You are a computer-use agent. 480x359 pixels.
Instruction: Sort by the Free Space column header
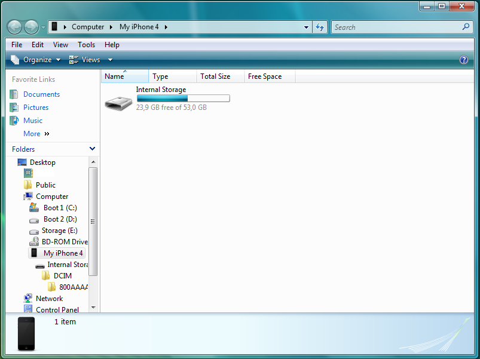270,76
